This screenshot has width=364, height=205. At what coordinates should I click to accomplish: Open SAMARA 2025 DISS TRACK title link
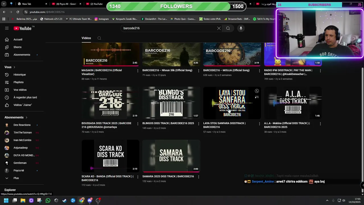coord(168,176)
